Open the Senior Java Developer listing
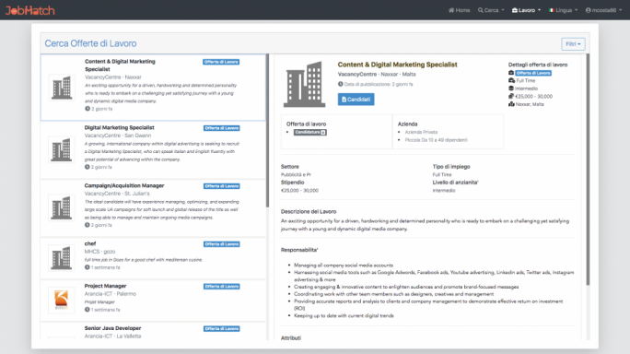 pos(153,331)
